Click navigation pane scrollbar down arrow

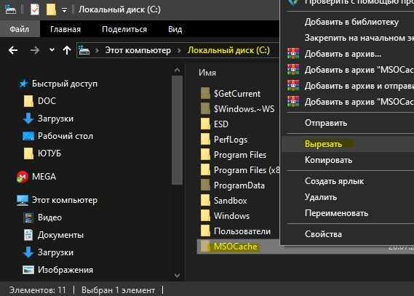coord(177,276)
